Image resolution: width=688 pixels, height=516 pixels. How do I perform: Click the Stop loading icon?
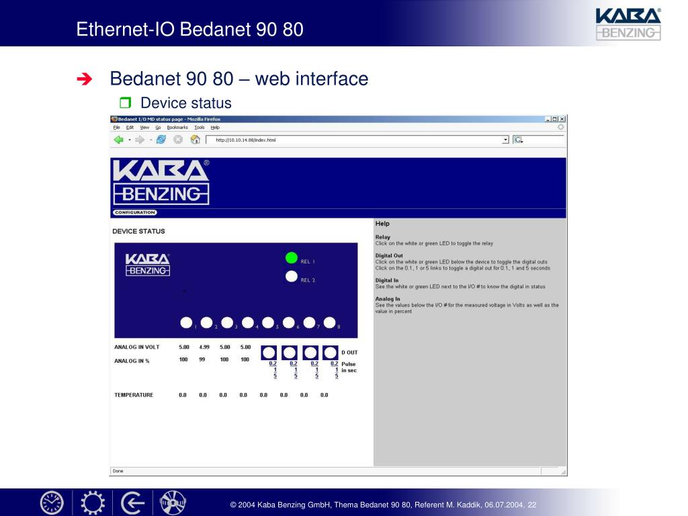click(x=177, y=140)
